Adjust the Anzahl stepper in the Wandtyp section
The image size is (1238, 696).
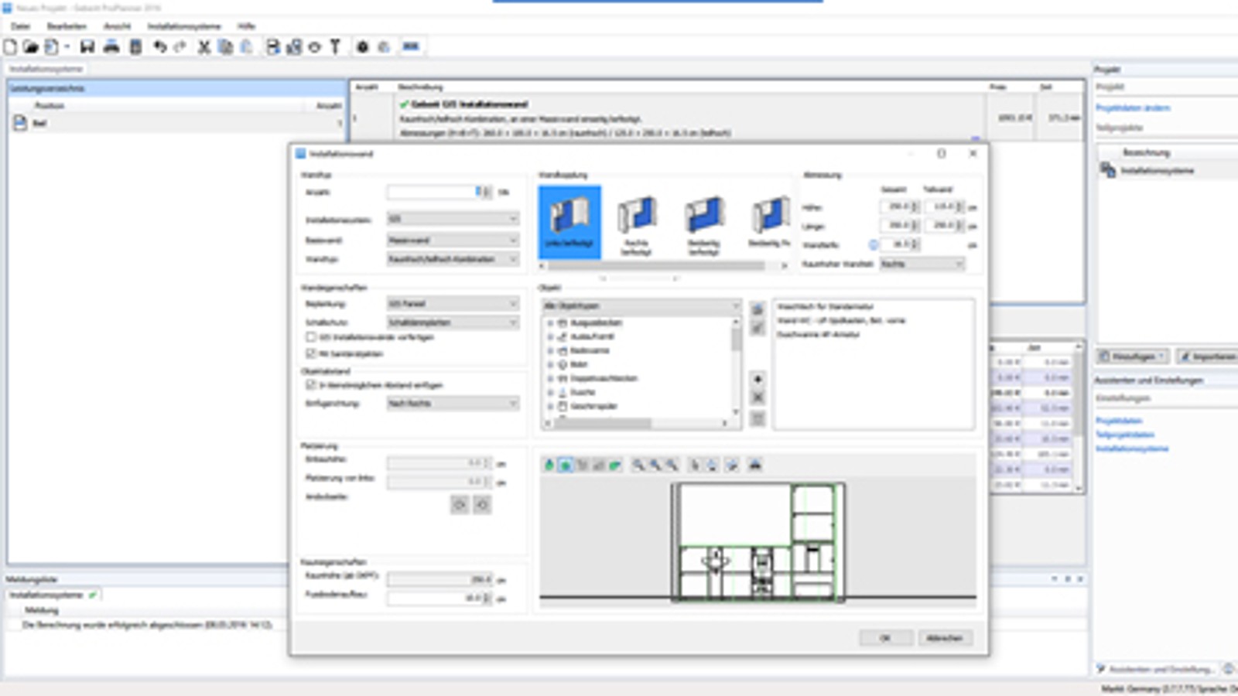(479, 191)
